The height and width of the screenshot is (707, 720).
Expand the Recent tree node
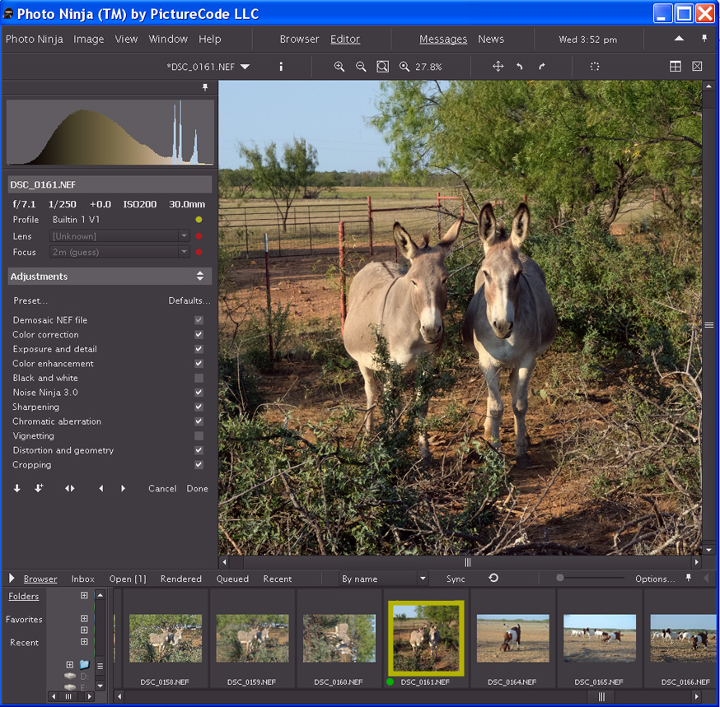(84, 641)
